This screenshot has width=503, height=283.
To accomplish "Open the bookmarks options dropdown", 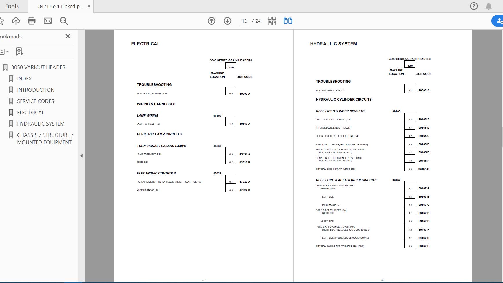I will pyautogui.click(x=4, y=52).
